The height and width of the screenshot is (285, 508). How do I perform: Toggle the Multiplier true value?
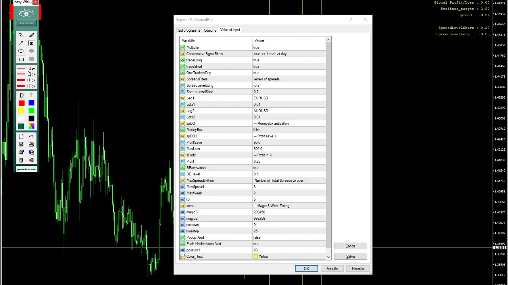(289, 47)
